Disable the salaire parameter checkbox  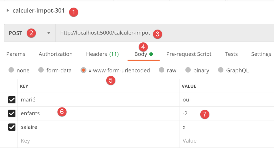point(12,127)
